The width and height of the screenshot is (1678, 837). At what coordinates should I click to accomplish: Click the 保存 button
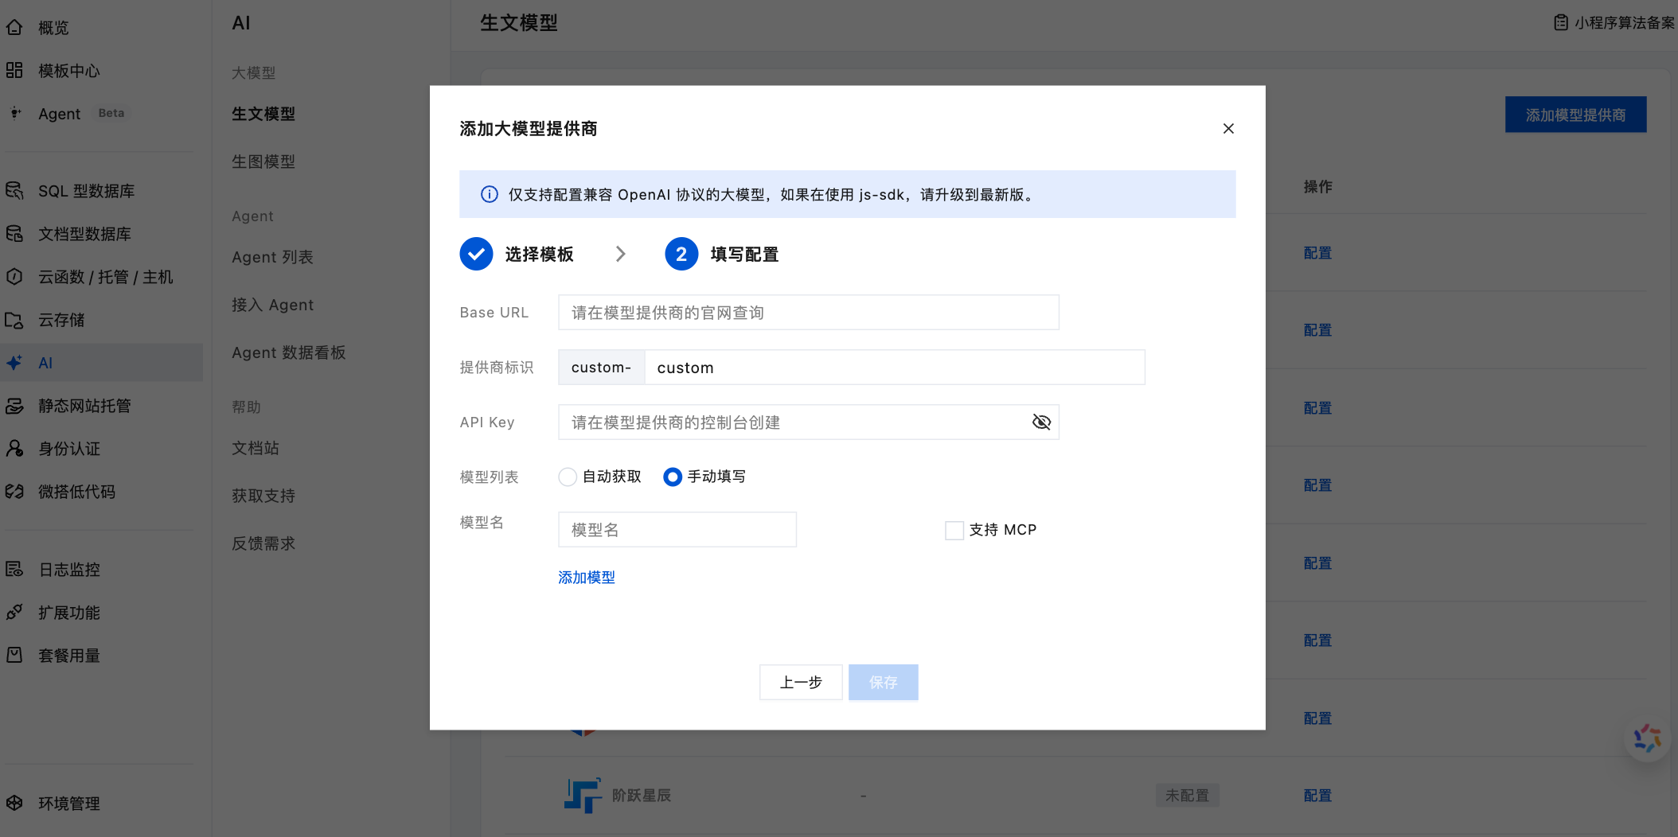pos(884,683)
